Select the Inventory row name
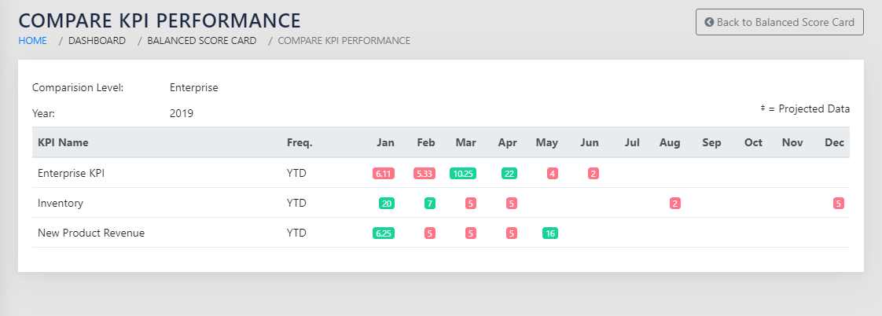 tap(61, 203)
